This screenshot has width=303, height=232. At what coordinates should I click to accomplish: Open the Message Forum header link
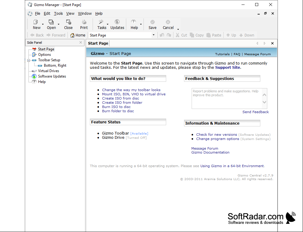tap(257, 54)
